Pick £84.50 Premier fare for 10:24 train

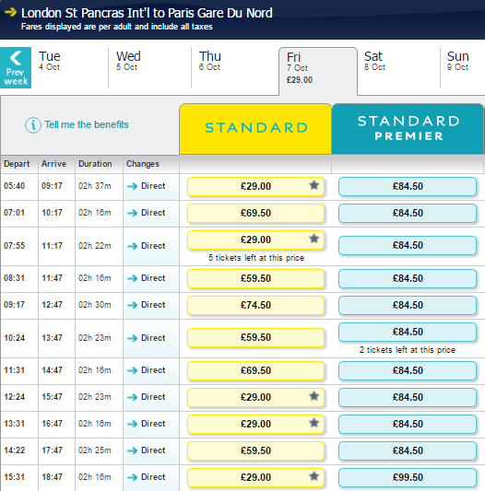408,332
